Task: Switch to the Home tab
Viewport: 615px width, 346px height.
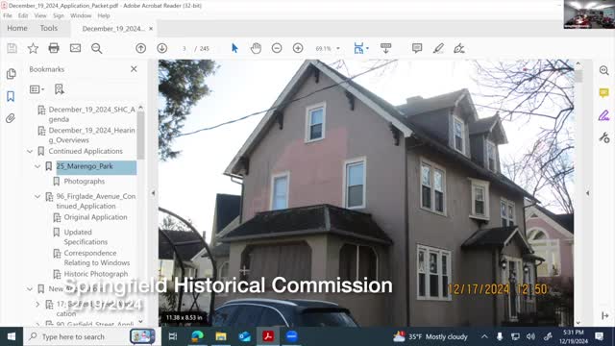Action: (17, 28)
